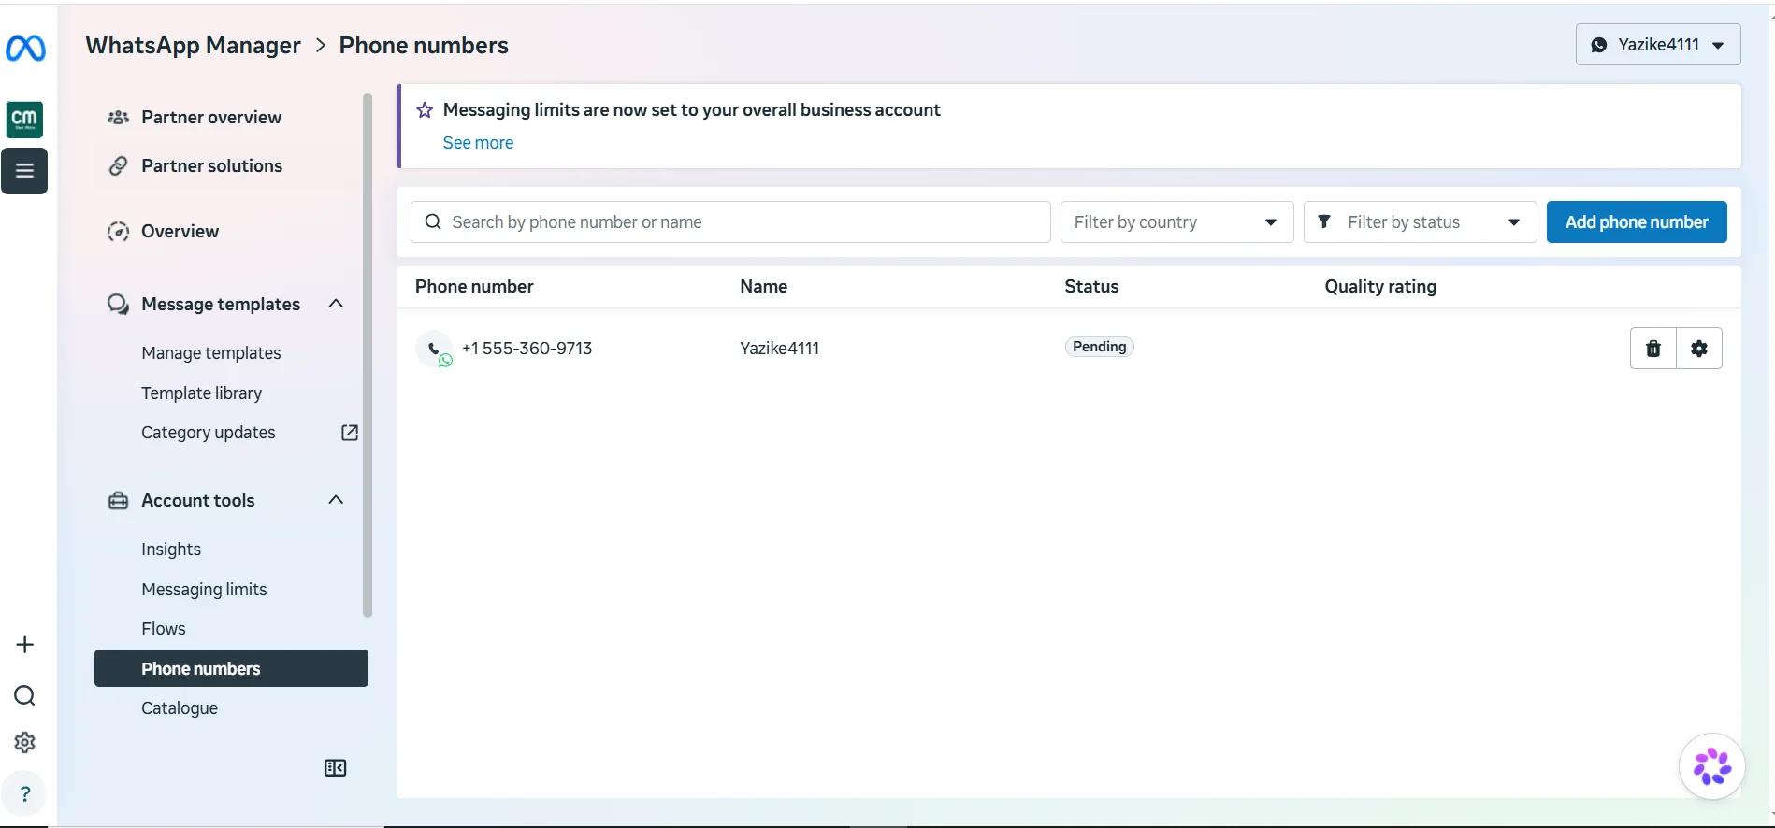The height and width of the screenshot is (828, 1775).
Task: Open the Filter by status dropdown
Action: coord(1420,222)
